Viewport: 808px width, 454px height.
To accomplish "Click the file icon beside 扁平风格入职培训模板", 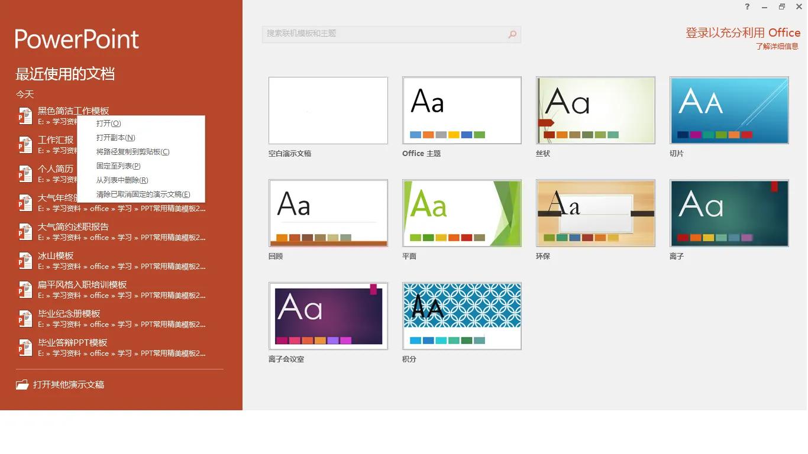I will (25, 290).
